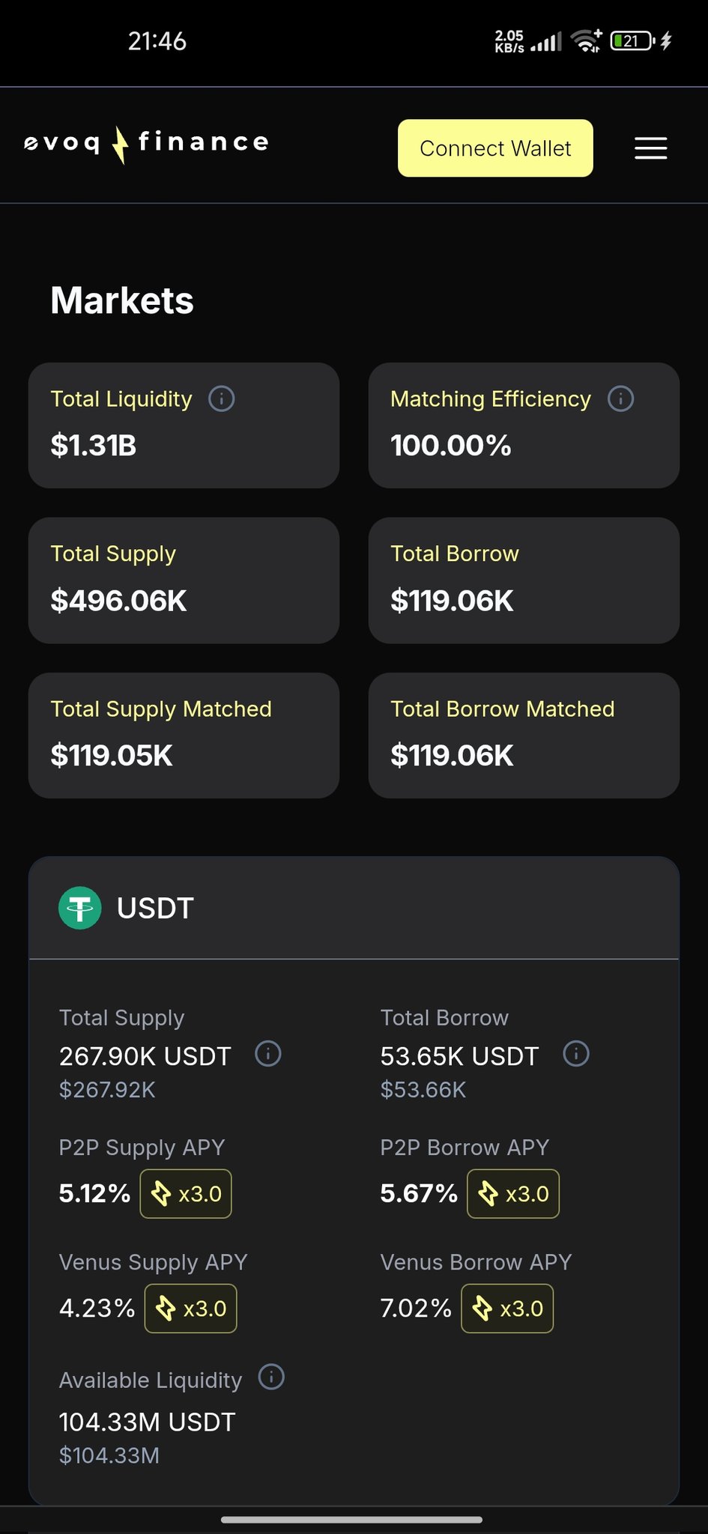Viewport: 708px width, 1534px height.
Task: Open the hamburger navigation menu
Action: (650, 148)
